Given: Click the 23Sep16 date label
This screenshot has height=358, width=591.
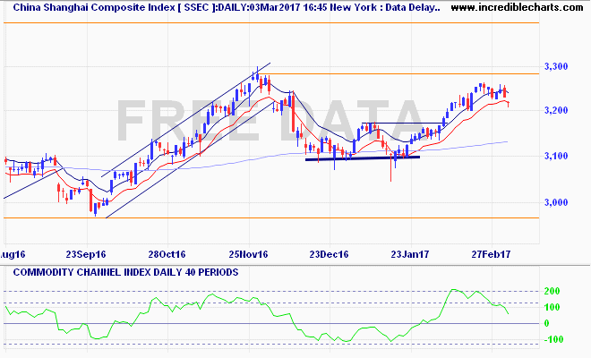Looking at the screenshot, I should coord(86,254).
